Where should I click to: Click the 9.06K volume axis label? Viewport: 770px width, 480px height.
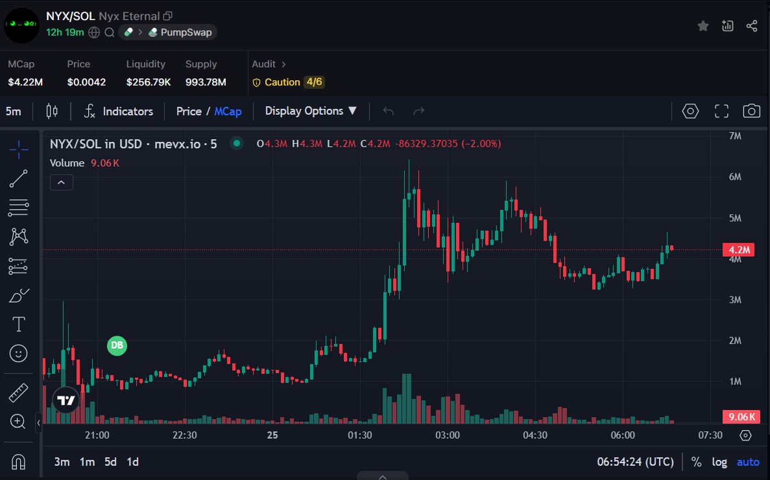click(741, 417)
